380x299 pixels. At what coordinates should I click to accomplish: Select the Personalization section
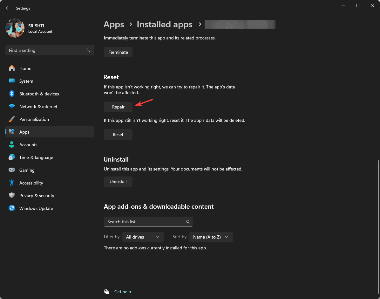(34, 119)
